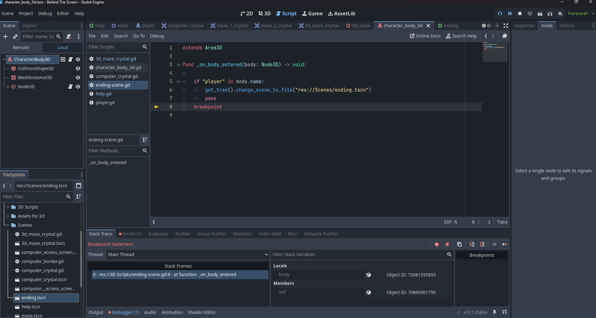
Task: Click the Add Child Node plus icon
Action: click(5, 37)
